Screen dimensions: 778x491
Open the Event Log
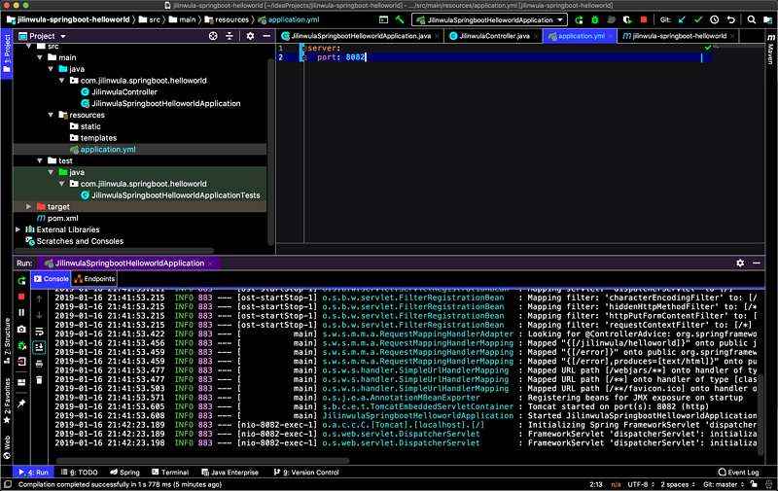[738, 473]
